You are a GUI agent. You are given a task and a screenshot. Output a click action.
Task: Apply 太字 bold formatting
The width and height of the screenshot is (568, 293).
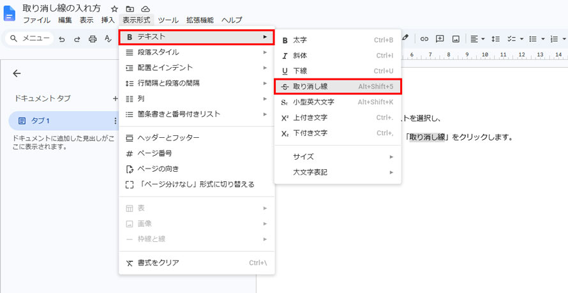(338, 40)
